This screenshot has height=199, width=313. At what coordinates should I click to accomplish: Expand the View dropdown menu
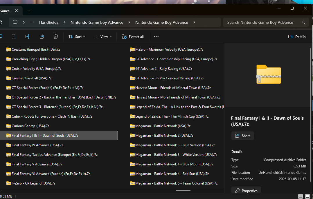[x=102, y=37]
